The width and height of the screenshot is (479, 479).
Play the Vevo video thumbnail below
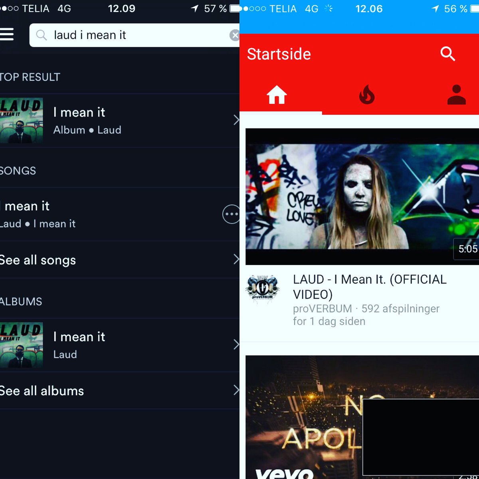[x=362, y=417]
